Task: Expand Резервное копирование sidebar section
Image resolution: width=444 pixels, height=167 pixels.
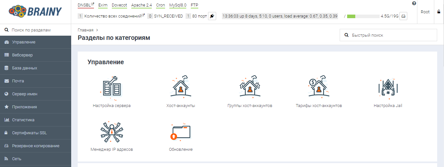Action: pyautogui.click(x=35, y=146)
